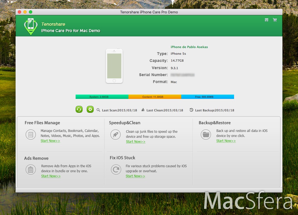
Task: Click the Last Scan:2015/03/18 text
Action: (120, 110)
